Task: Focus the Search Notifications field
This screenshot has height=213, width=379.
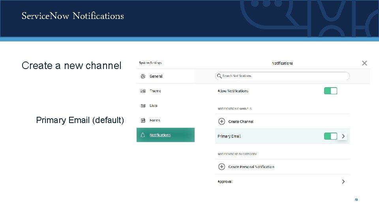Action: click(x=282, y=76)
